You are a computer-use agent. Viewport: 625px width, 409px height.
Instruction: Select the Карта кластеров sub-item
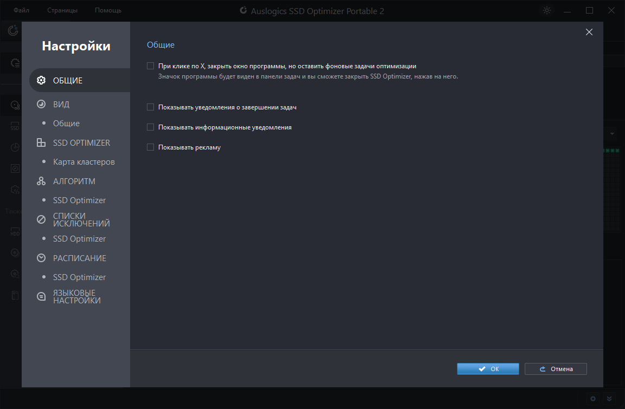[x=83, y=161]
